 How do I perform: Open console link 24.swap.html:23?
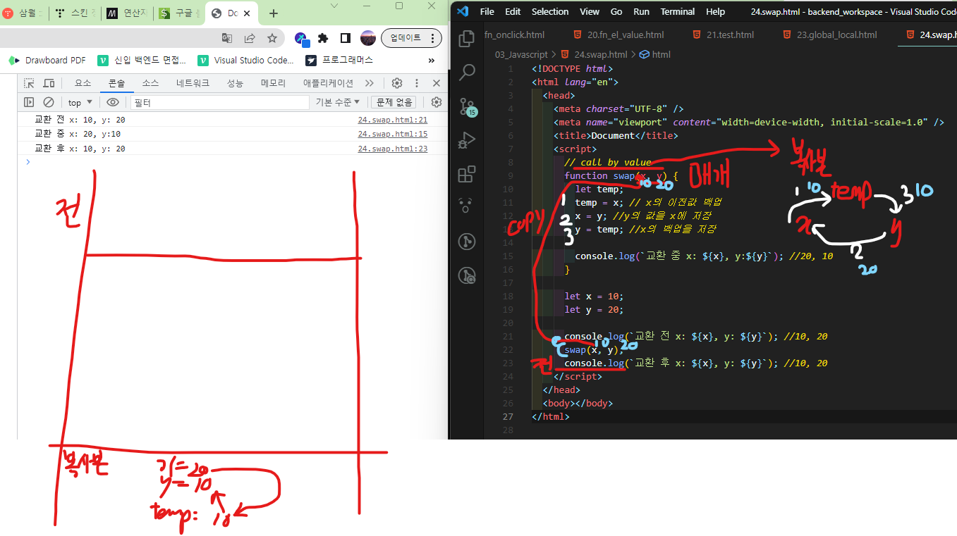pyautogui.click(x=392, y=149)
